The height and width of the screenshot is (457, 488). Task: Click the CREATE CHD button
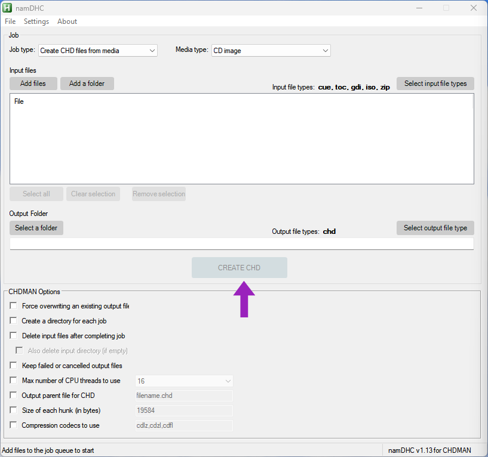click(x=240, y=268)
